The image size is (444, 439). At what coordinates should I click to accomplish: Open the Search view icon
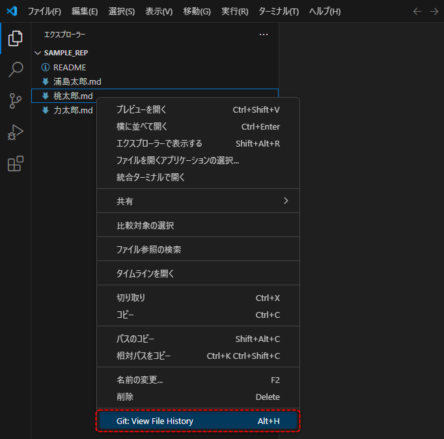click(15, 70)
